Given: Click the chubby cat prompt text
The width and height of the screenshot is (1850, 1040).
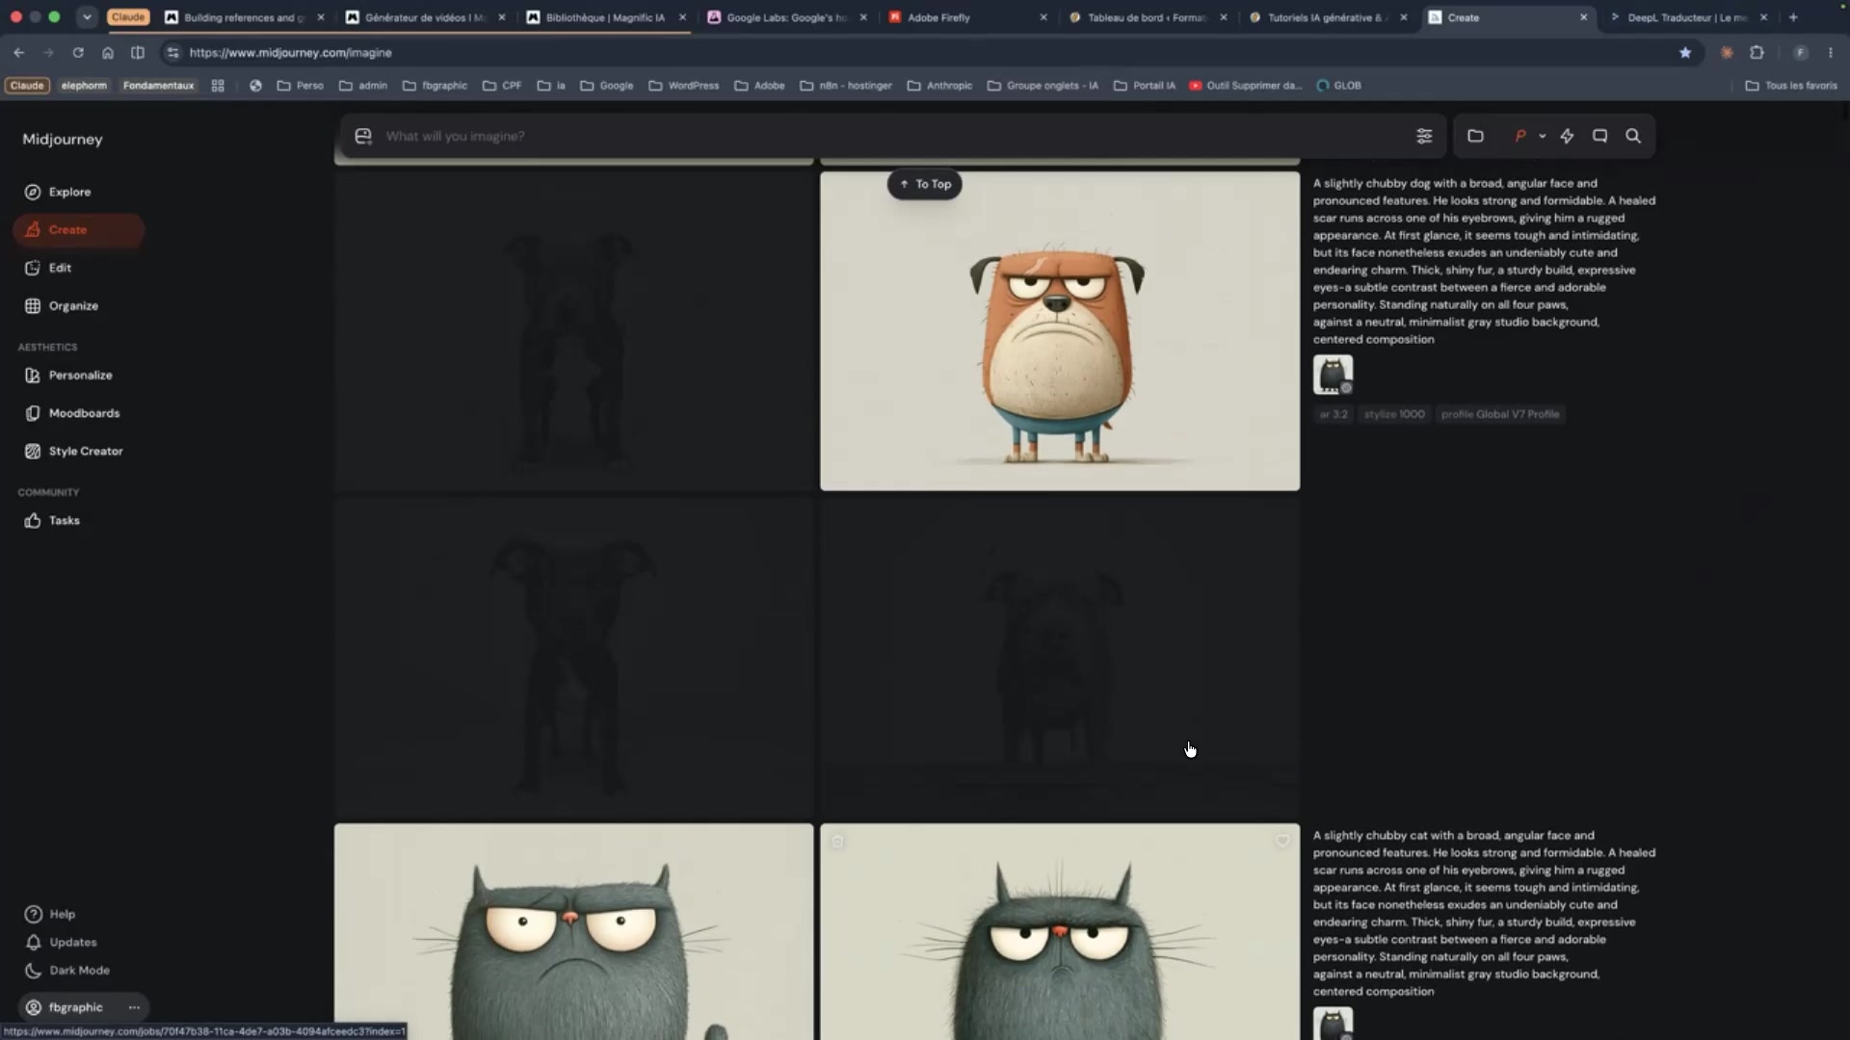Looking at the screenshot, I should click(x=1484, y=913).
